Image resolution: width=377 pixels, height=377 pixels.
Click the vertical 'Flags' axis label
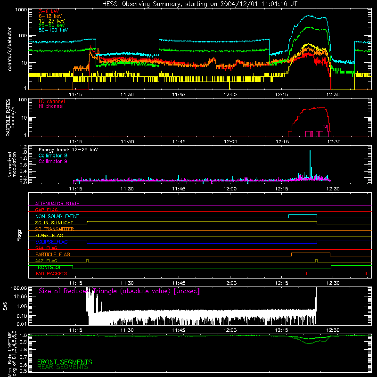click(19, 235)
